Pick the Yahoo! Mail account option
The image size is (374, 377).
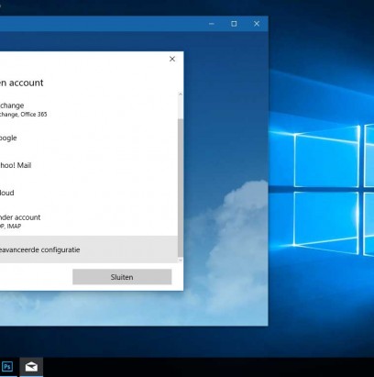tap(89, 165)
